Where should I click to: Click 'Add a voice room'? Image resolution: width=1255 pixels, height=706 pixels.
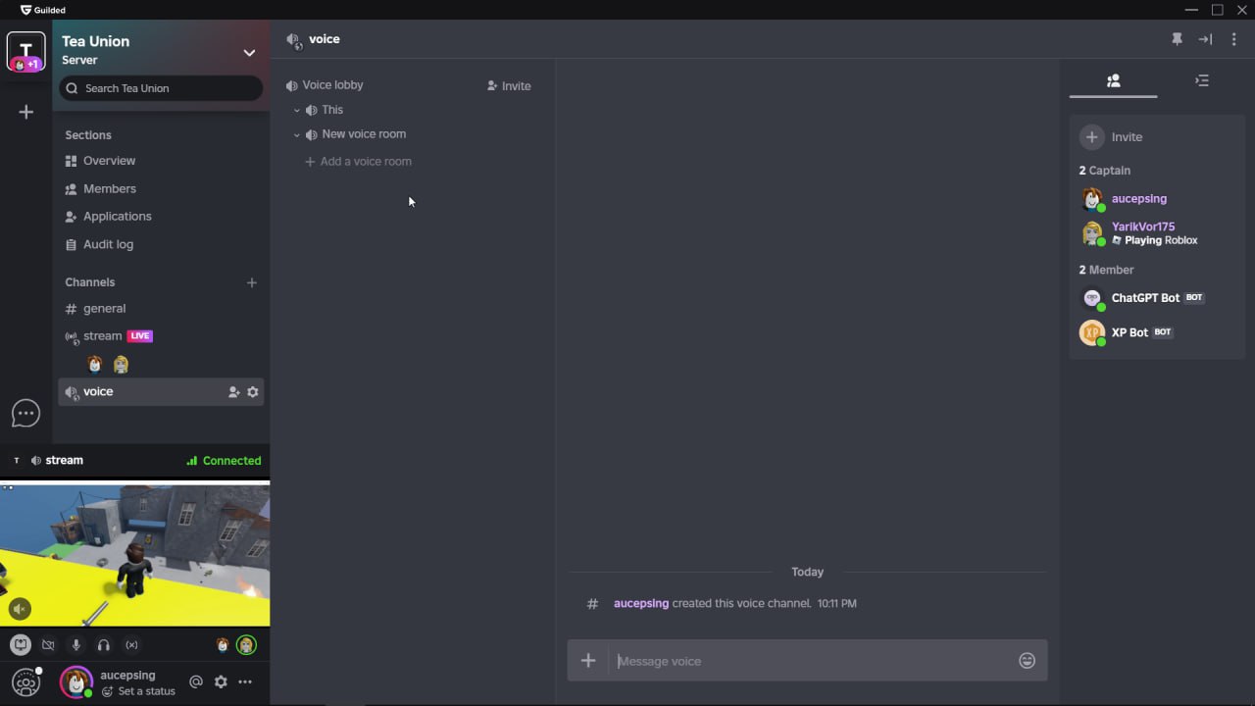[358, 161]
